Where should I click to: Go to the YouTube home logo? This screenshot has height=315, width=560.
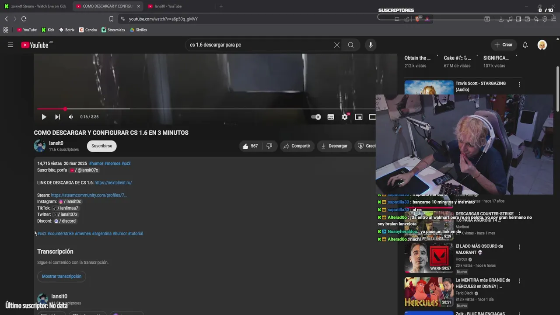[35, 45]
